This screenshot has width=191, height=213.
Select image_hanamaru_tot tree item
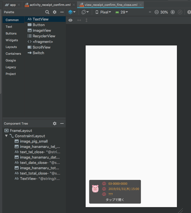37,168
